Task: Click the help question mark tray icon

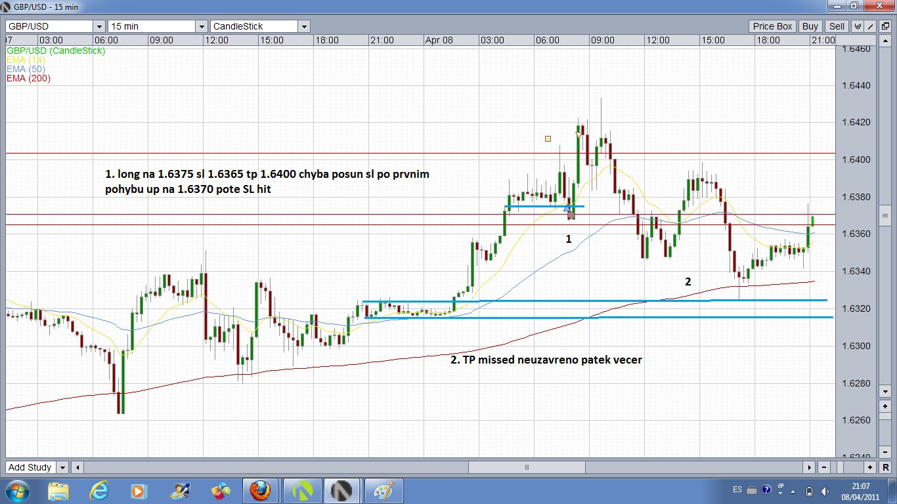Action: pos(766,491)
